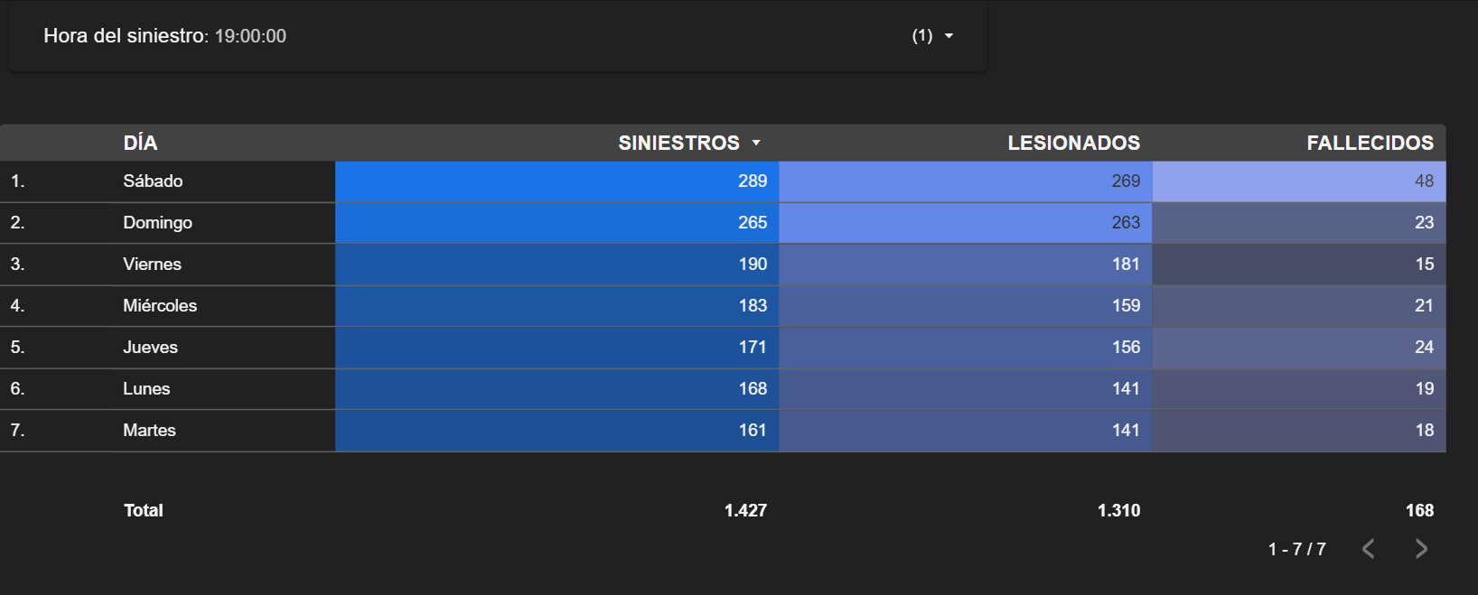
Task: Click the (1) selection count in filter
Action: [921, 36]
